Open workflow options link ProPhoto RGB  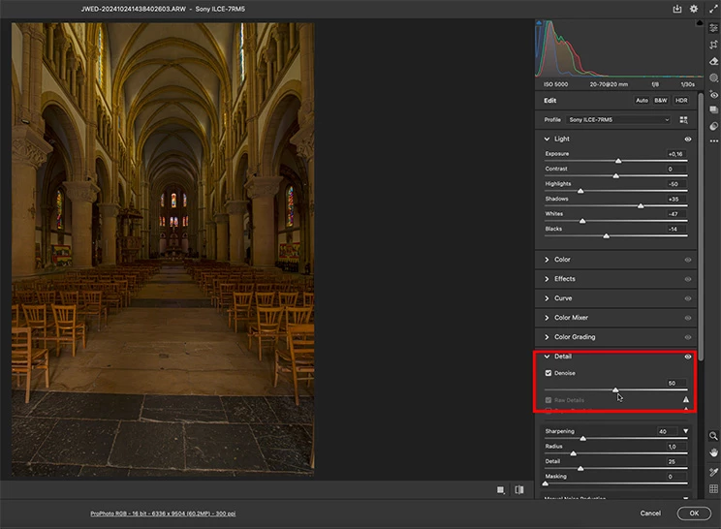[x=163, y=513]
